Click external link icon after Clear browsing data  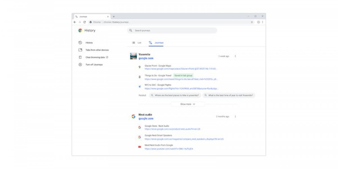[107, 57]
